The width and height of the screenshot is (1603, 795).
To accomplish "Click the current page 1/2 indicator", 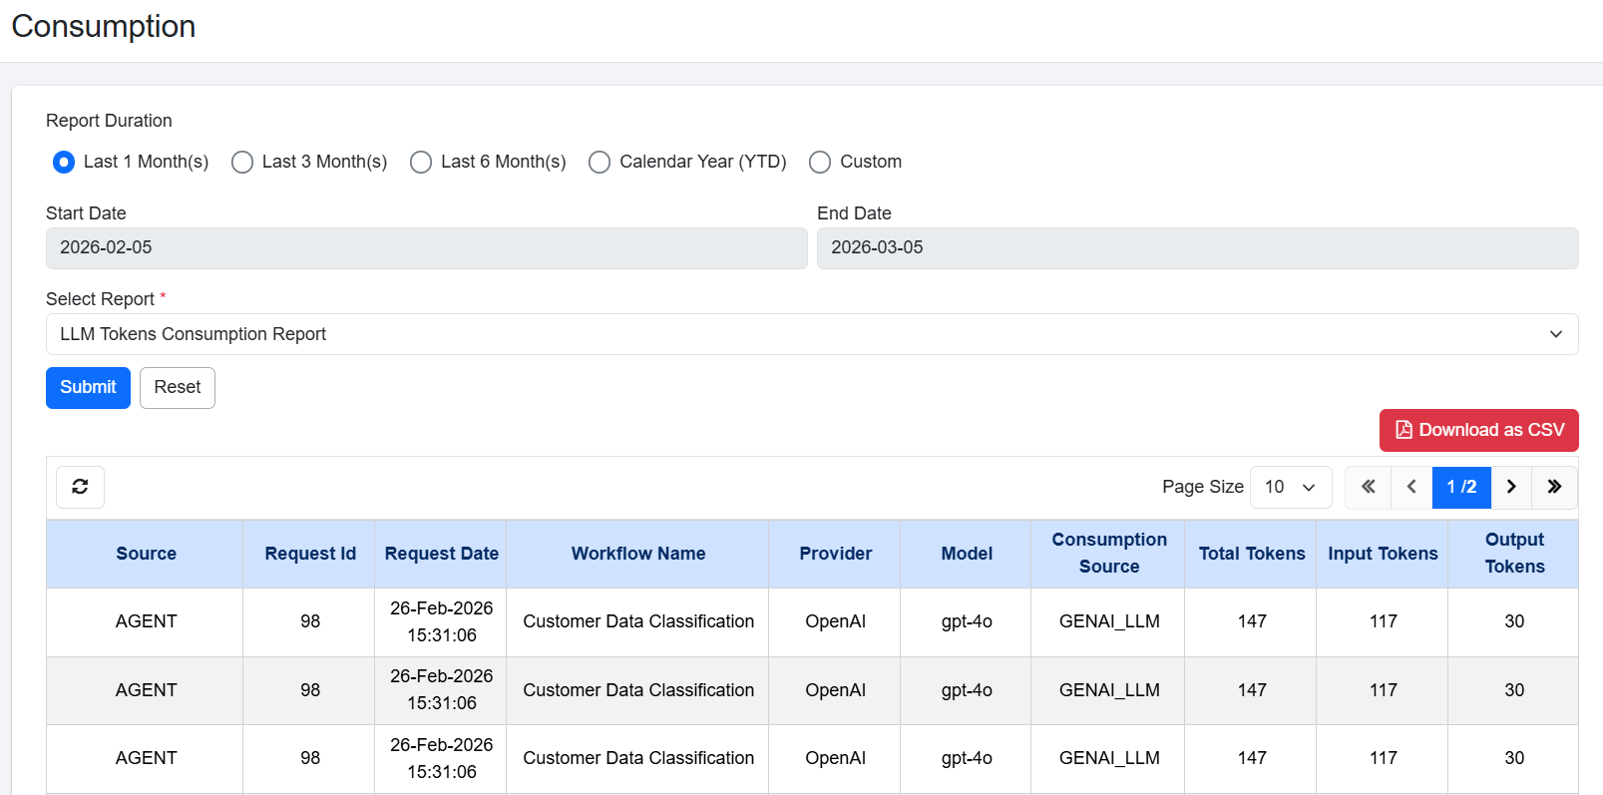I will (x=1461, y=487).
